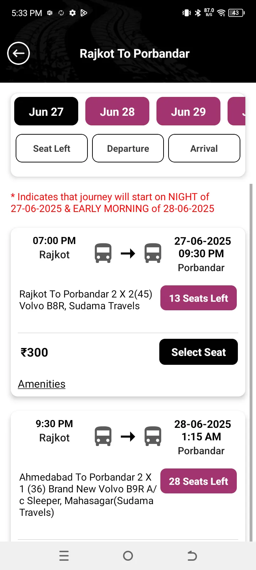Click the vertical scrollbar on the right edge
The width and height of the screenshot is (256, 570).
tap(251, 356)
